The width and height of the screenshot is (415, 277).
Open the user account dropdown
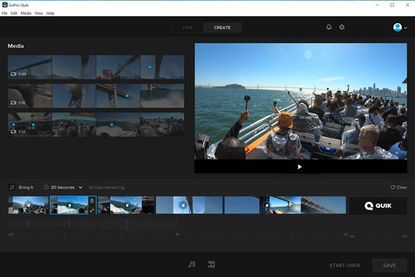(x=400, y=27)
